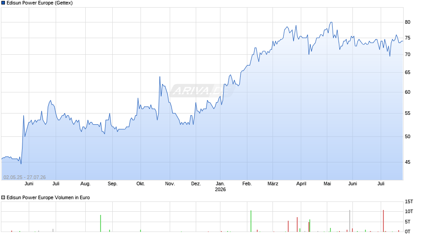The image size is (422, 236).
Task: Click the price axis value 45
Action: tap(408, 162)
